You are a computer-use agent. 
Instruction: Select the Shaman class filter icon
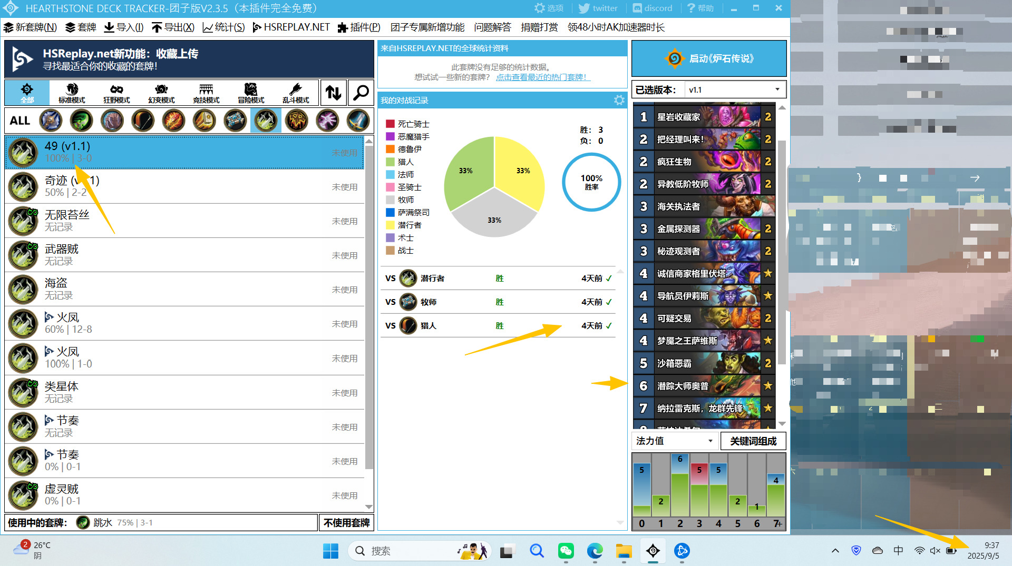point(296,121)
